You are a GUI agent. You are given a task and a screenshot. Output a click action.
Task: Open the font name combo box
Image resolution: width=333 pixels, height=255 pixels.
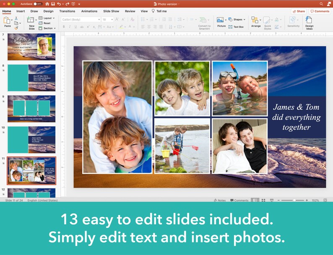tap(81, 20)
